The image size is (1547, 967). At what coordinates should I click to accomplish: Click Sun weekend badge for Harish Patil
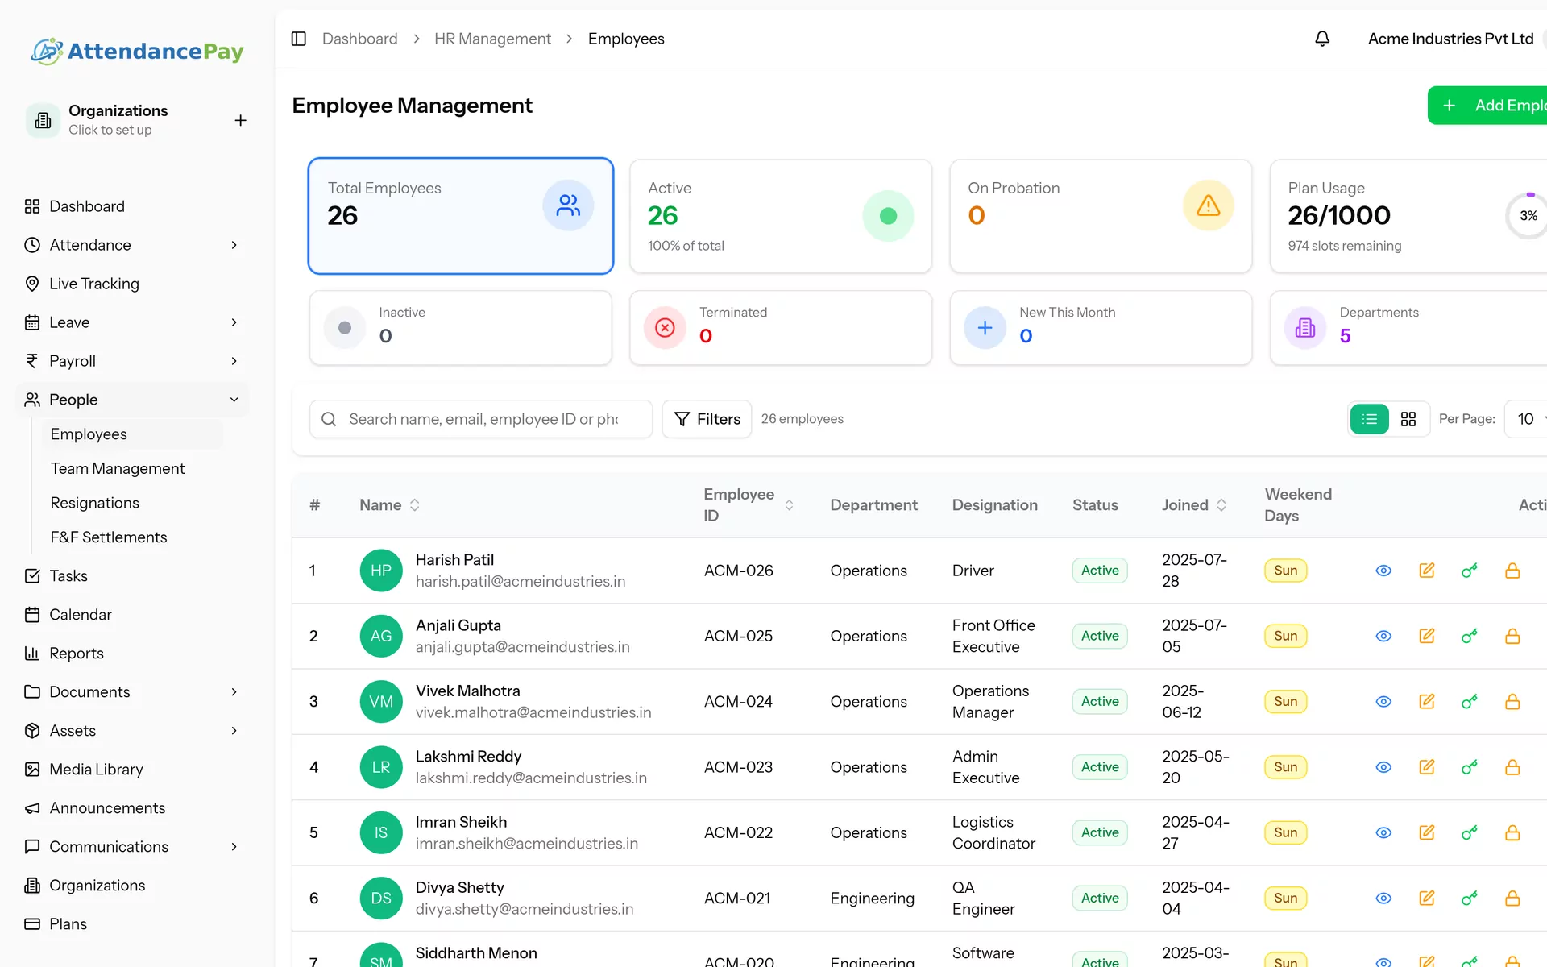pos(1286,571)
